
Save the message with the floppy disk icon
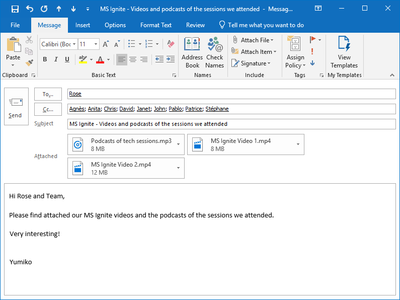coord(15,9)
